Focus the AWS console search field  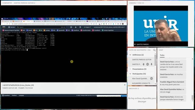(x=41, y=27)
